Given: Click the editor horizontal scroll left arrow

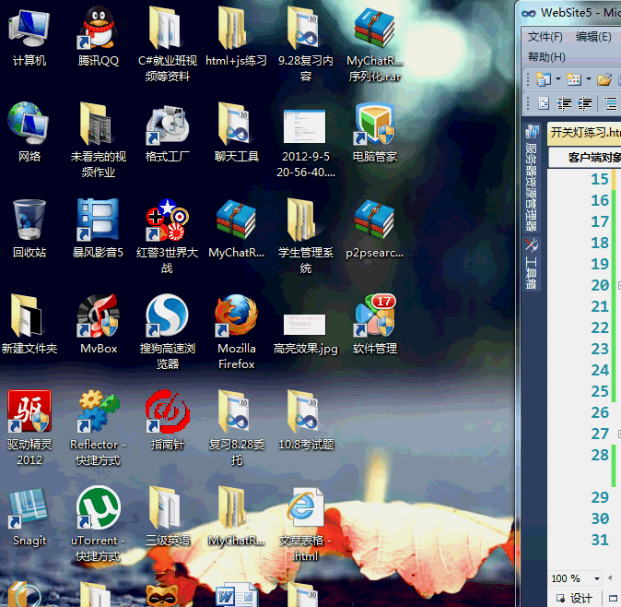Looking at the screenshot, I should pyautogui.click(x=610, y=578).
